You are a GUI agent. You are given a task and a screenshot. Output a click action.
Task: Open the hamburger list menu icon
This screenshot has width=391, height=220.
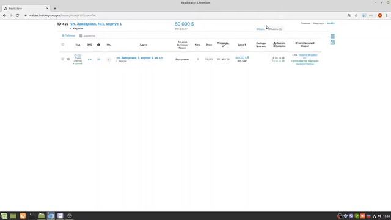coord(332,36)
